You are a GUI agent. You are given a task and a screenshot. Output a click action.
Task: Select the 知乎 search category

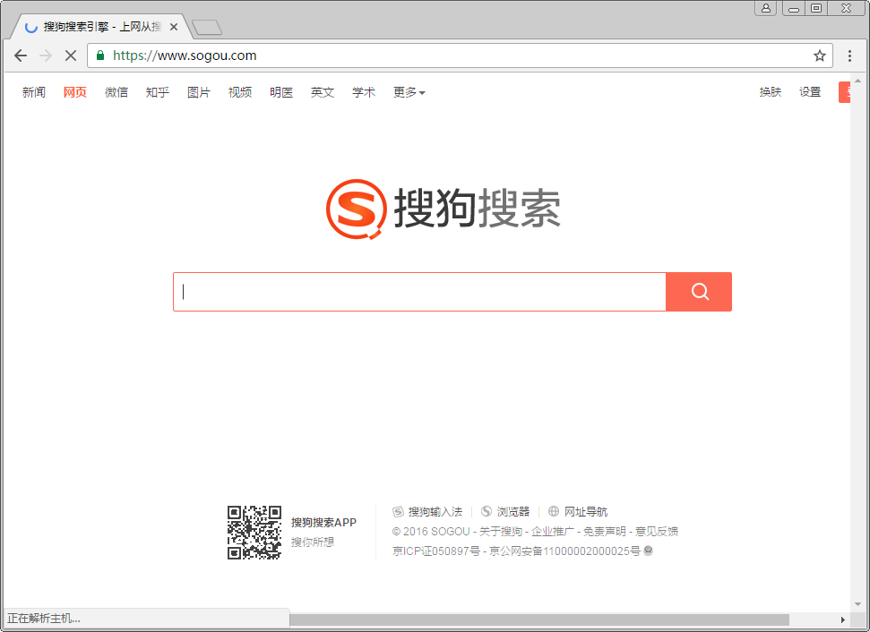pos(158,92)
